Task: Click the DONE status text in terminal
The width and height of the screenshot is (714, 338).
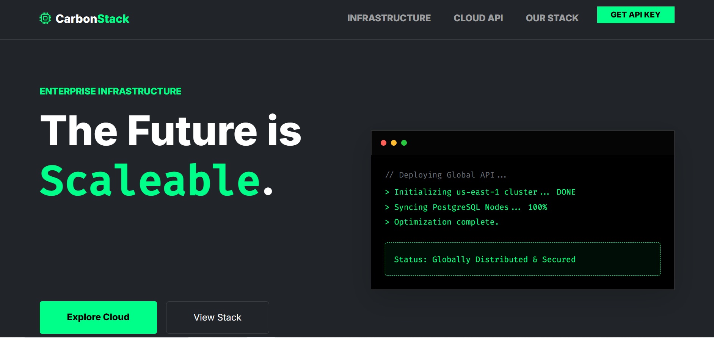Action: (566, 192)
